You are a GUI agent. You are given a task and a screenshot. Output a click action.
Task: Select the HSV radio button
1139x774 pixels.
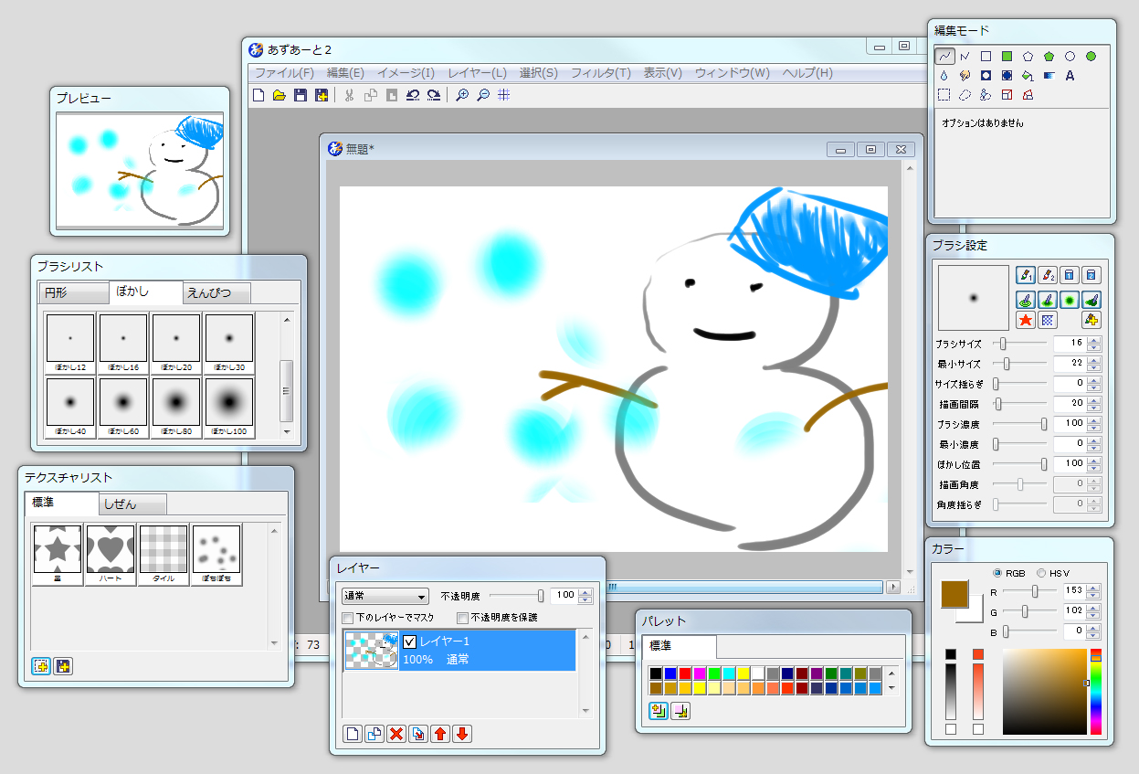click(x=1042, y=573)
